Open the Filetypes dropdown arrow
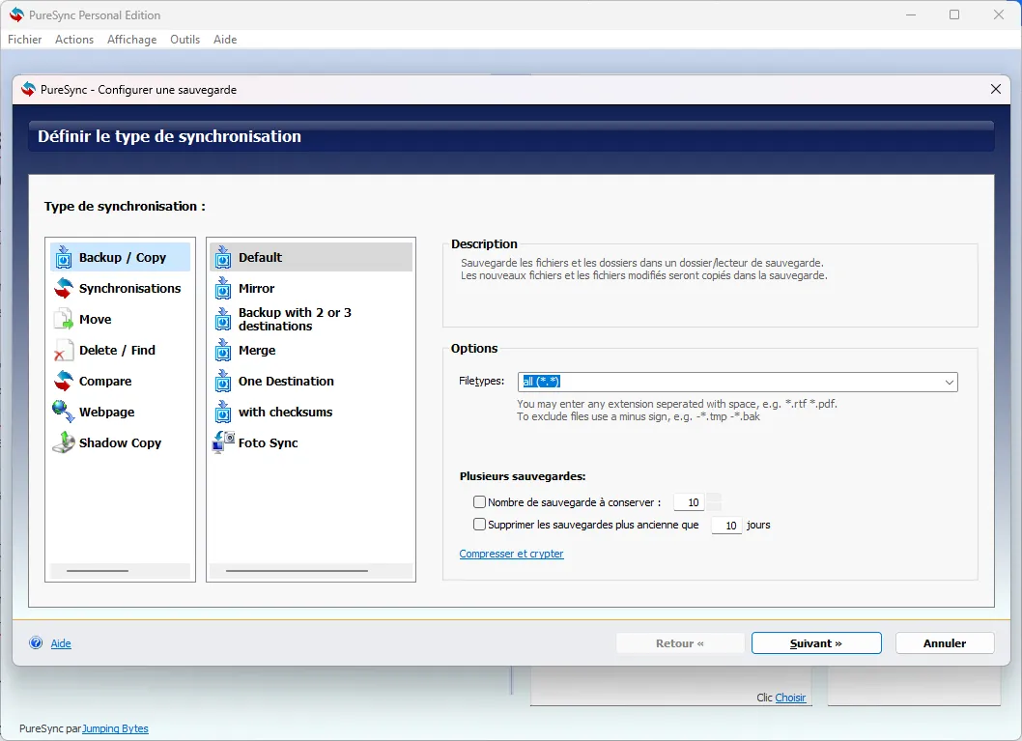This screenshot has height=741, width=1022. click(x=949, y=382)
